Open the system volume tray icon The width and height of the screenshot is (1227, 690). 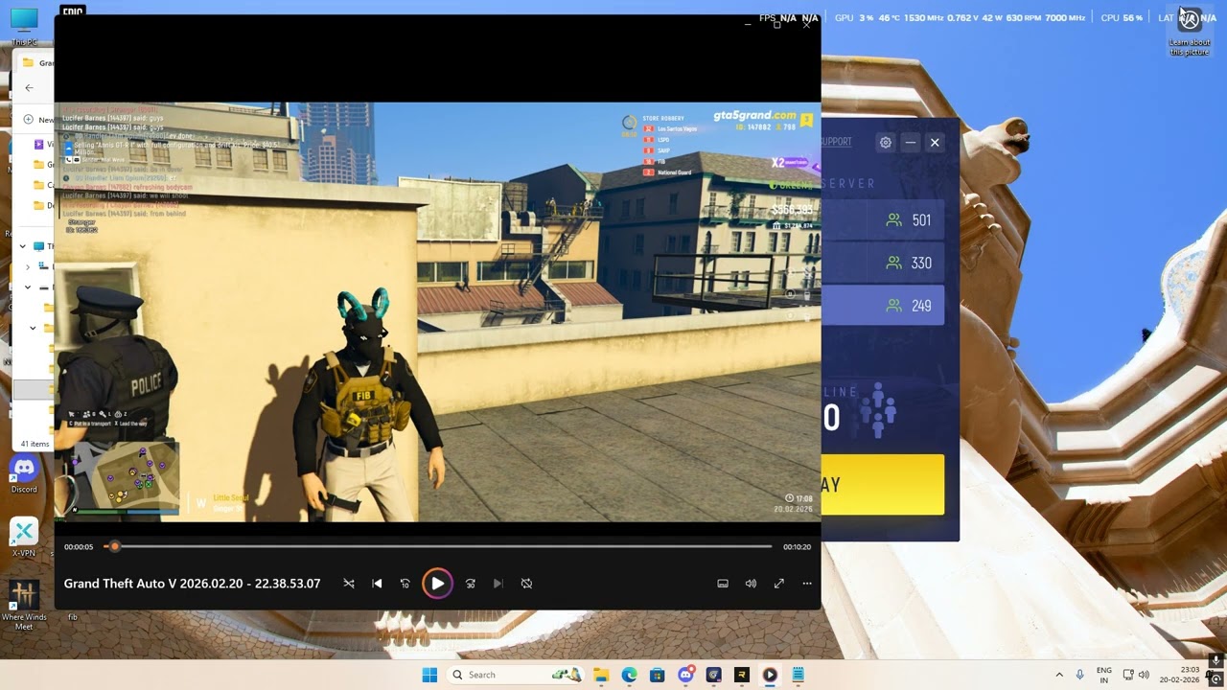coord(1144,675)
